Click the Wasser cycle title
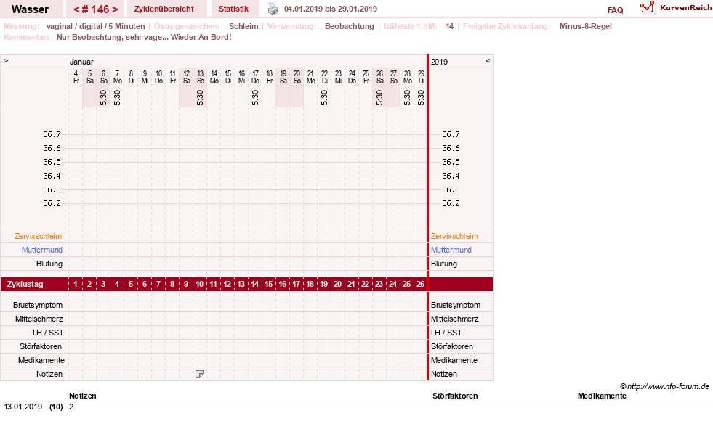The width and height of the screenshot is (713, 424). (30, 9)
